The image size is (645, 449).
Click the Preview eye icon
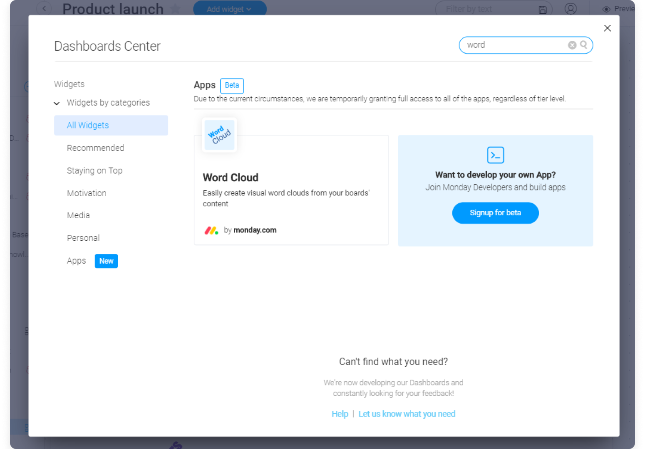[x=606, y=9]
